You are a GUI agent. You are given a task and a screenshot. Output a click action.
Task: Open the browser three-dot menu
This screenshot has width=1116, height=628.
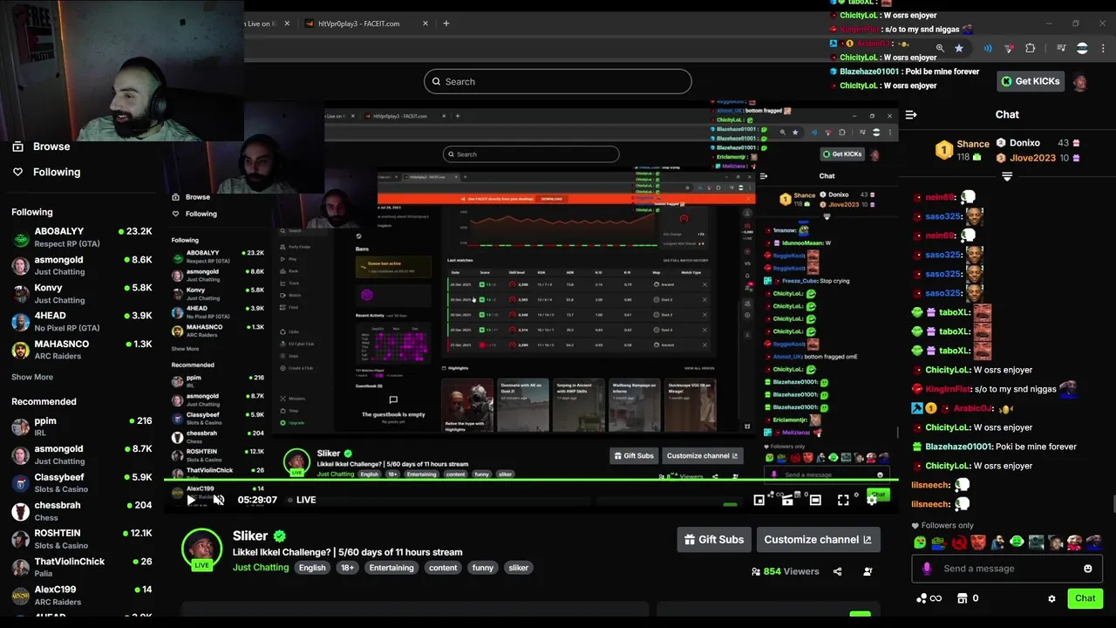[1103, 48]
